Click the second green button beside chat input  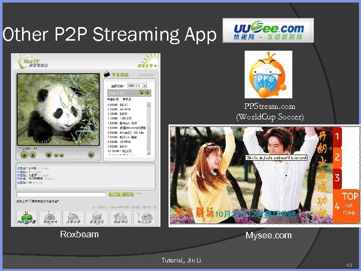point(127,194)
